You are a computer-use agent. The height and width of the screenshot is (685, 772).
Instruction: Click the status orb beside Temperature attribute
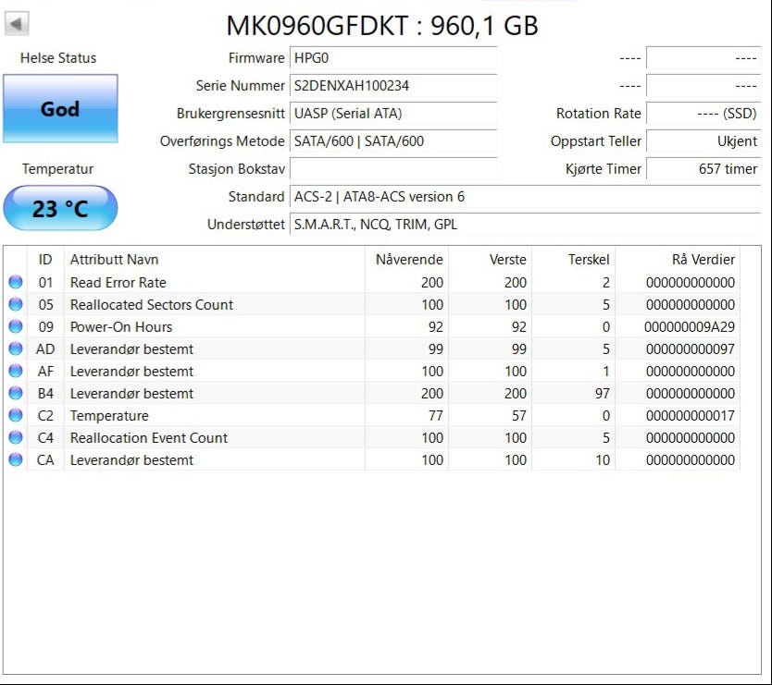click(x=16, y=415)
